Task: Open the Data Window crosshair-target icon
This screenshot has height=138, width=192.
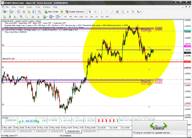Action: 24,12
